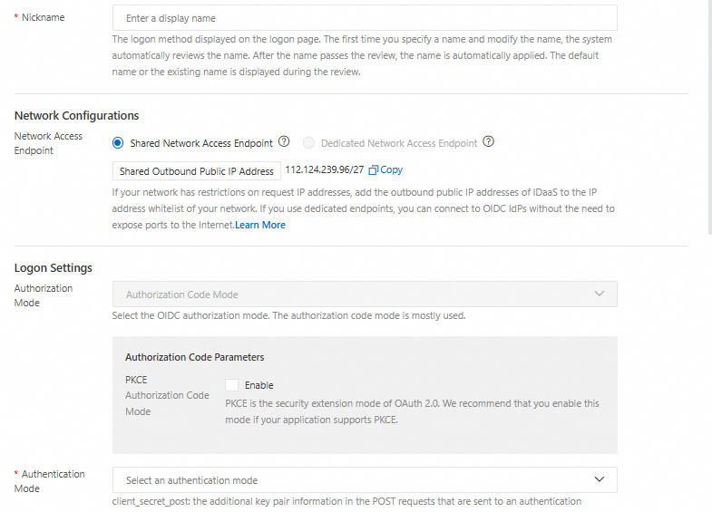Select the Dedicated Network Access Endpoint radio button
The image size is (712, 512).
point(309,143)
